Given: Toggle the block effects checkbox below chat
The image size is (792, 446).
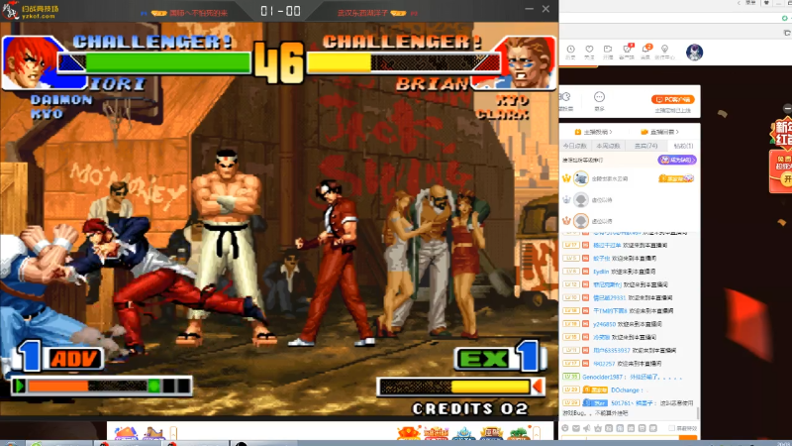Looking at the screenshot, I should click(x=671, y=428).
